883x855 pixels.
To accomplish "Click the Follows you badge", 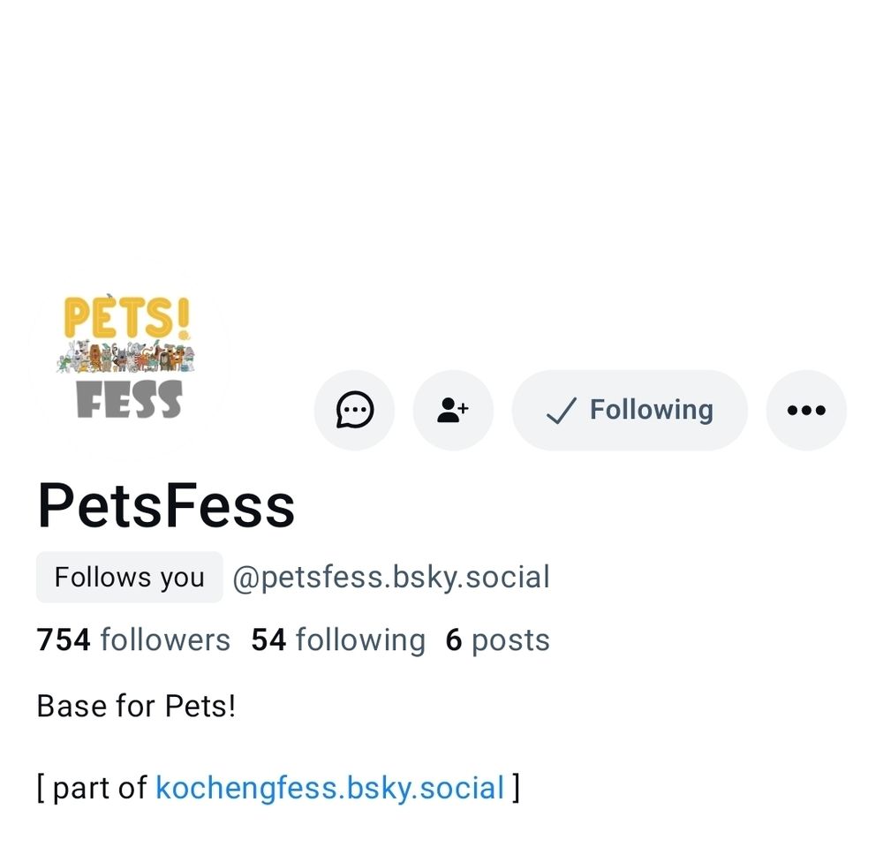I will [x=129, y=576].
